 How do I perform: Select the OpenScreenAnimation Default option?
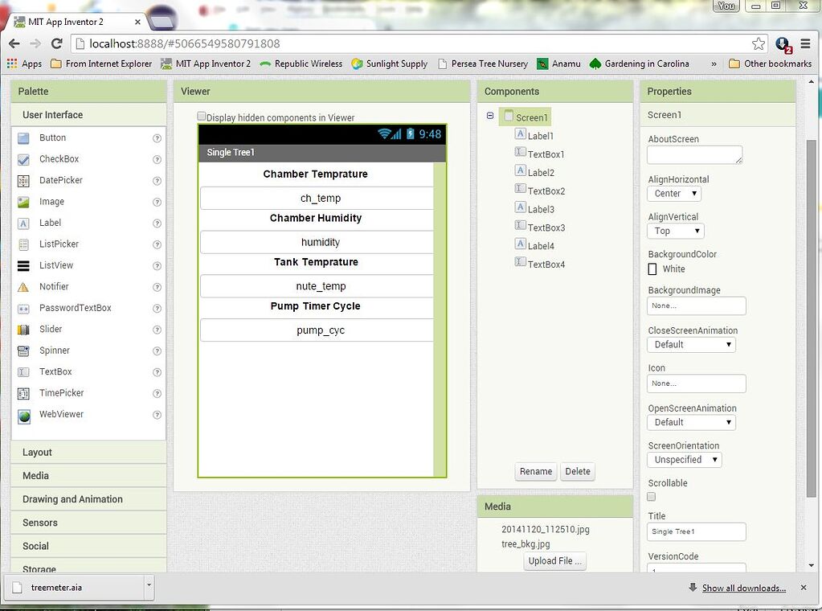click(691, 421)
